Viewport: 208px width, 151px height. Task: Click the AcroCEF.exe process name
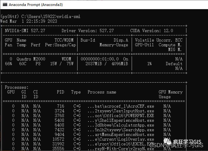tap(121, 106)
